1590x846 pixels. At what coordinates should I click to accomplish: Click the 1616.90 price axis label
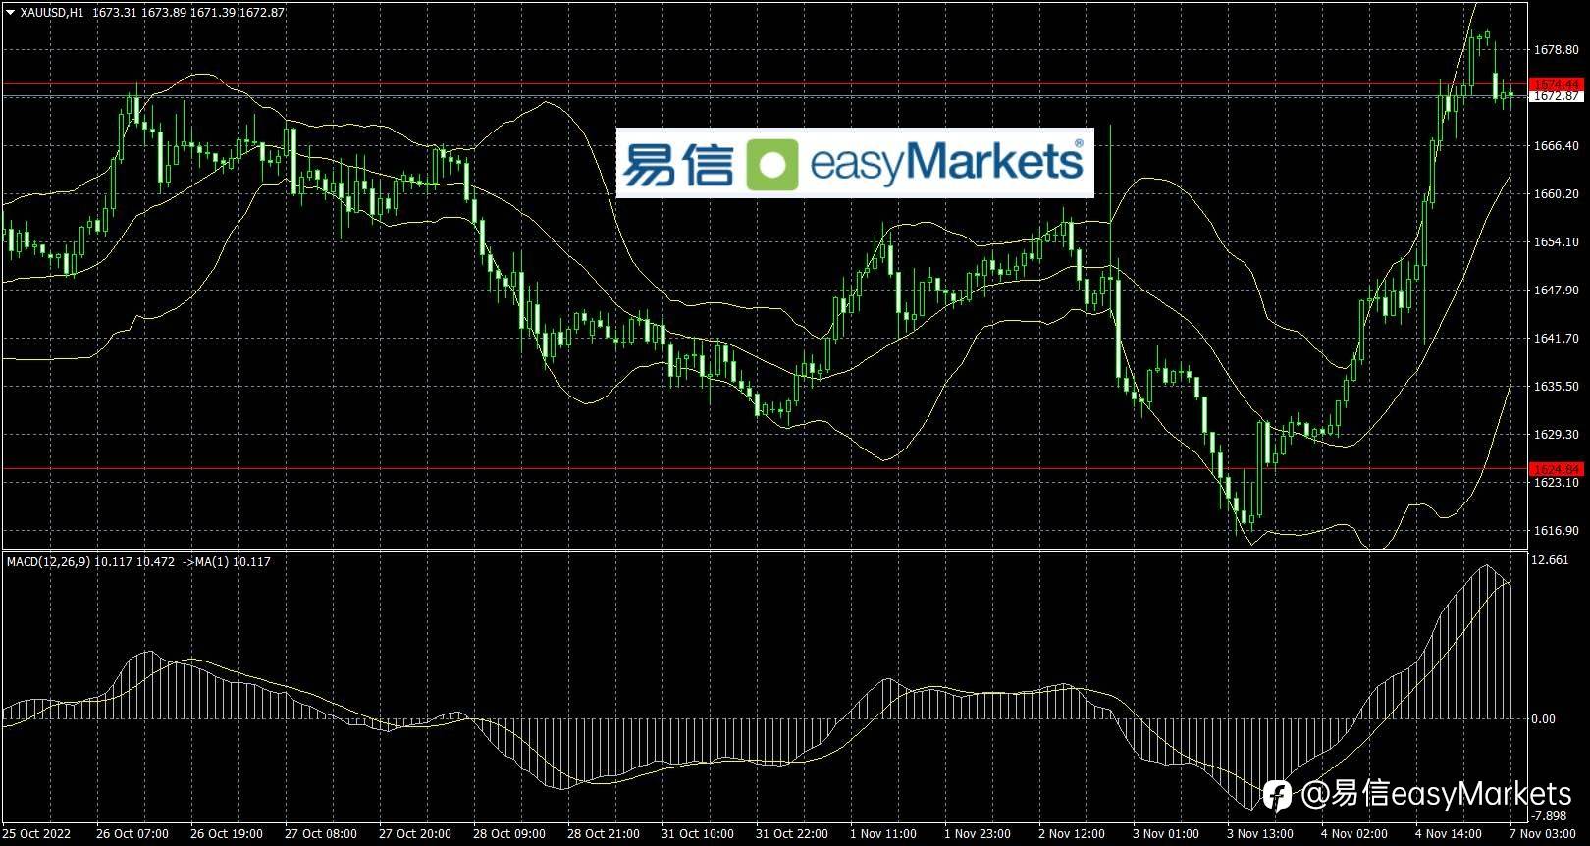[1556, 531]
